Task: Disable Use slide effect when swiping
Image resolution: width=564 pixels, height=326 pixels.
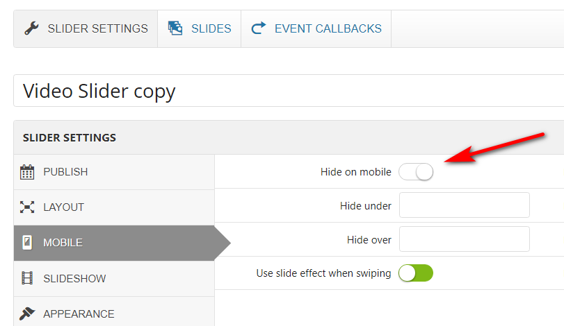Action: click(416, 273)
